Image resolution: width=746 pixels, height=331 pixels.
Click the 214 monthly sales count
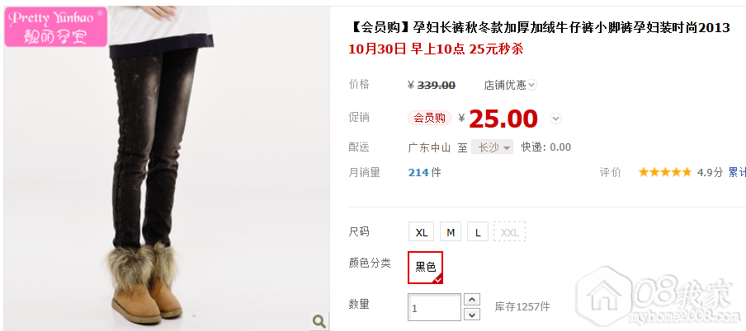[x=418, y=172]
